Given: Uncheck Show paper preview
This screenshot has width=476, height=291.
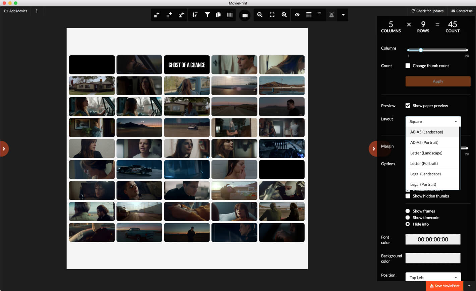Looking at the screenshot, I should (408, 106).
